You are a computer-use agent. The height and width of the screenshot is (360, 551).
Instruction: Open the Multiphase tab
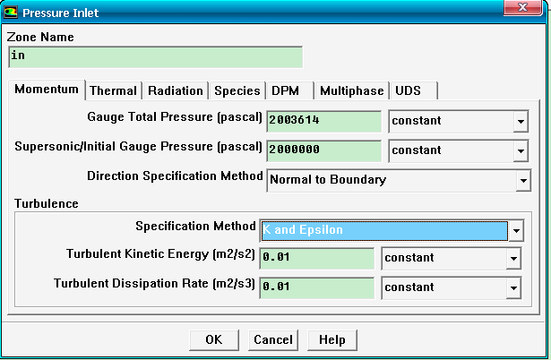(x=352, y=90)
